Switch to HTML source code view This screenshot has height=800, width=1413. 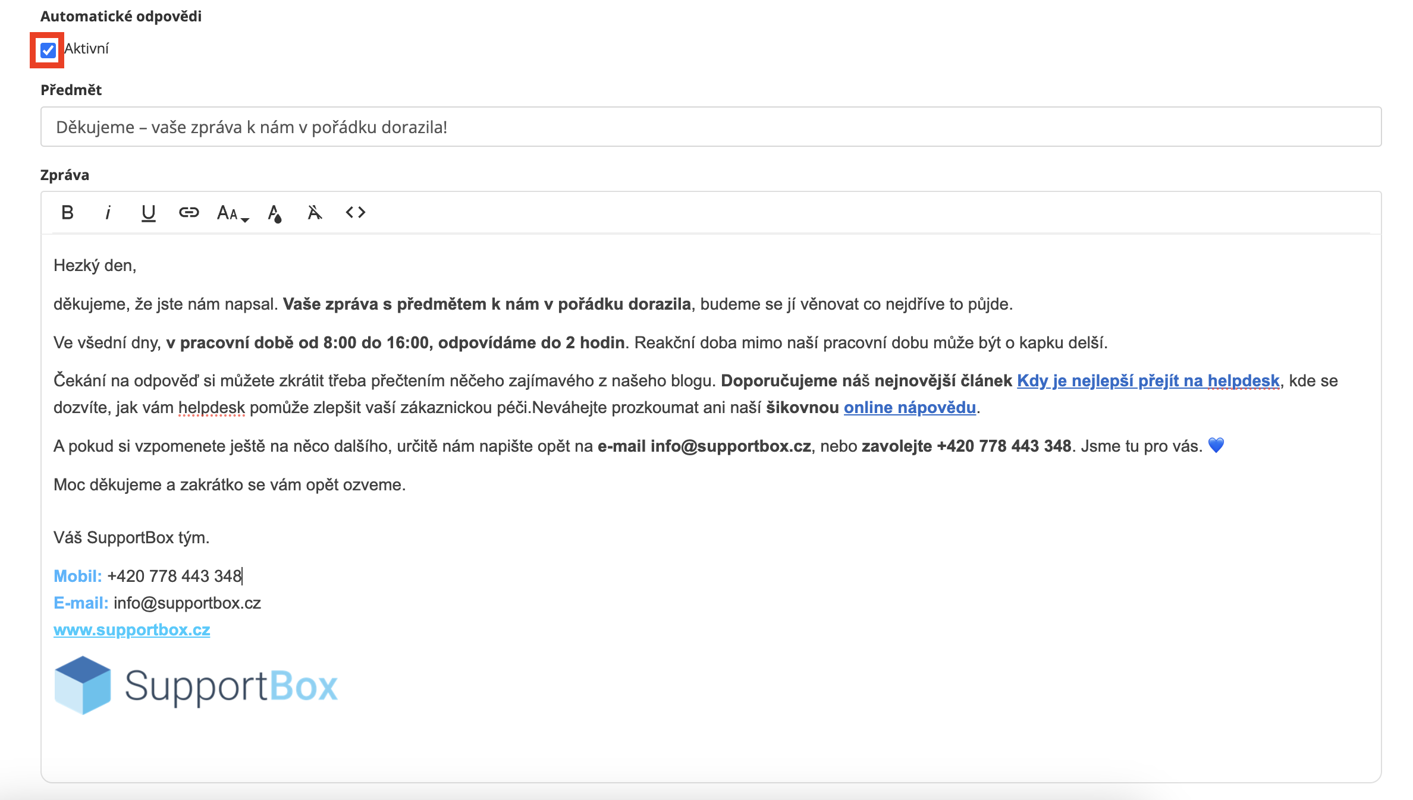pos(356,212)
